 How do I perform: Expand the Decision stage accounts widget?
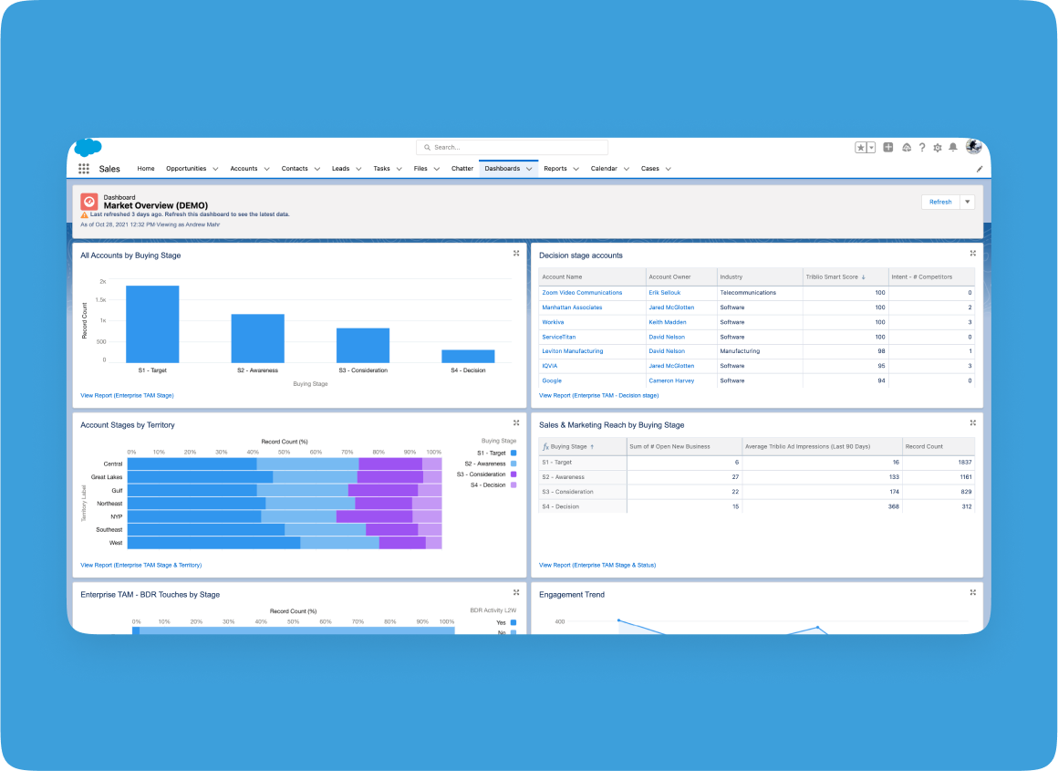coord(972,254)
